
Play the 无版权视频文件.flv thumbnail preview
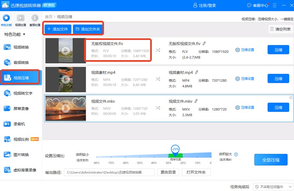[65, 50]
